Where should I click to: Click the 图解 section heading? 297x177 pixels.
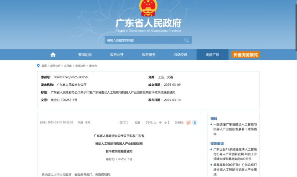[214, 119]
